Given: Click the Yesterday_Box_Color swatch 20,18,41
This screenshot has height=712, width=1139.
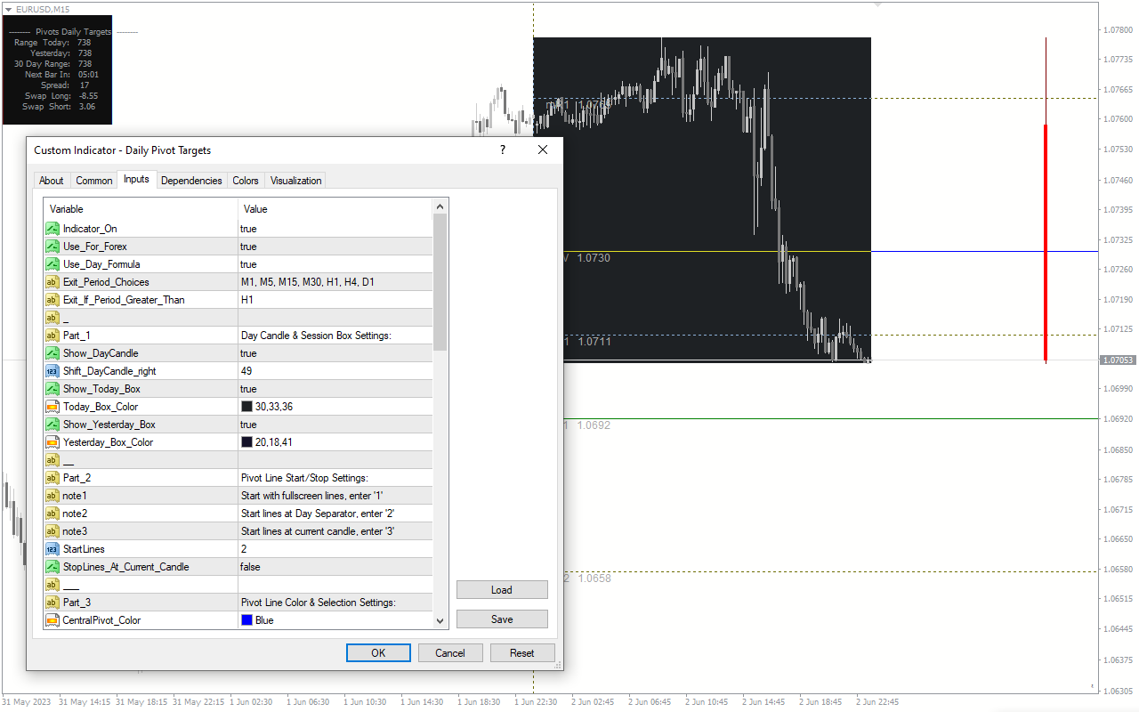Looking at the screenshot, I should point(247,442).
